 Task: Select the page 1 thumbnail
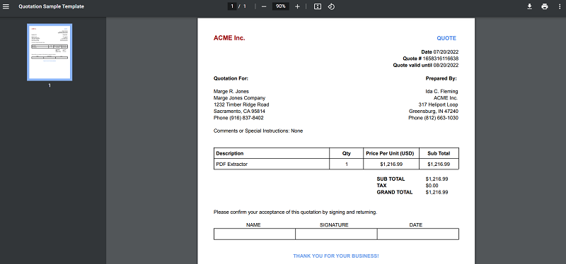(x=50, y=52)
